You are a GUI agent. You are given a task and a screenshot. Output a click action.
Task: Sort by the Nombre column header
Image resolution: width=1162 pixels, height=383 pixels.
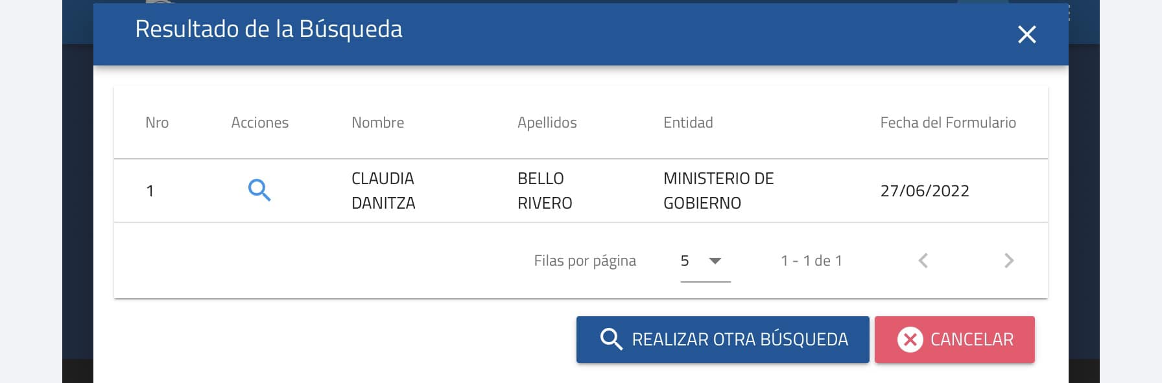click(x=377, y=122)
